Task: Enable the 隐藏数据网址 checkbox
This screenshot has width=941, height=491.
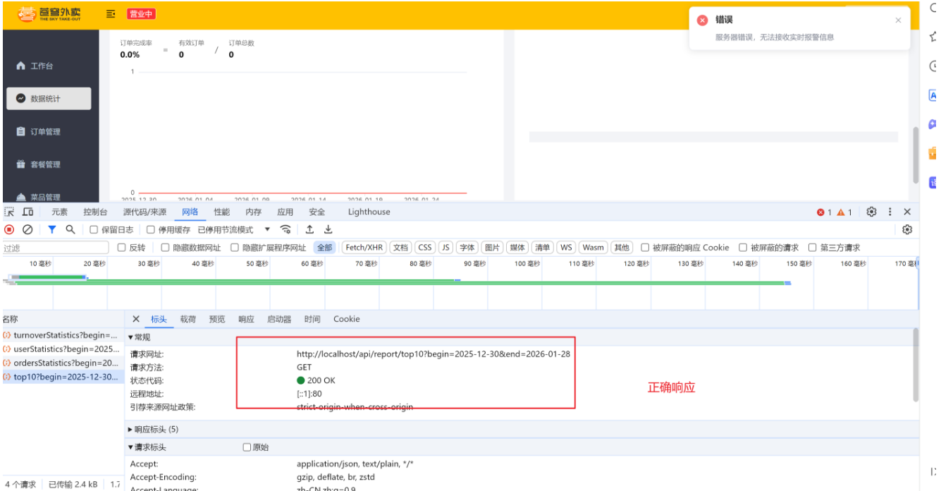Action: [x=165, y=248]
